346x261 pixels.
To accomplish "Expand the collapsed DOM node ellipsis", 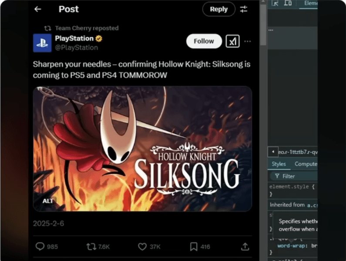I will 271,30.
